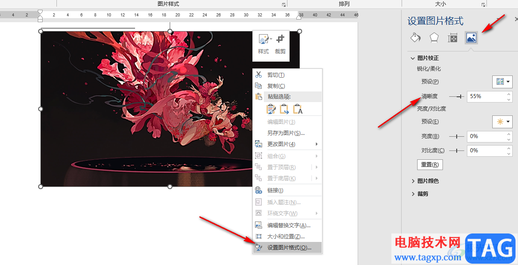The width and height of the screenshot is (518, 265).
Task: Increase 对比度 with up stepper
Action: tap(509, 148)
